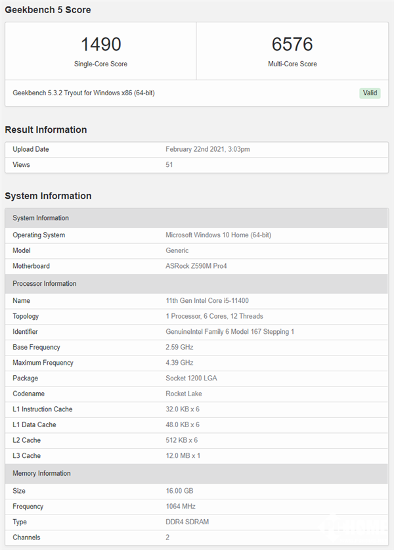This screenshot has width=394, height=550.
Task: Click the green Valid badge
Action: click(x=370, y=93)
